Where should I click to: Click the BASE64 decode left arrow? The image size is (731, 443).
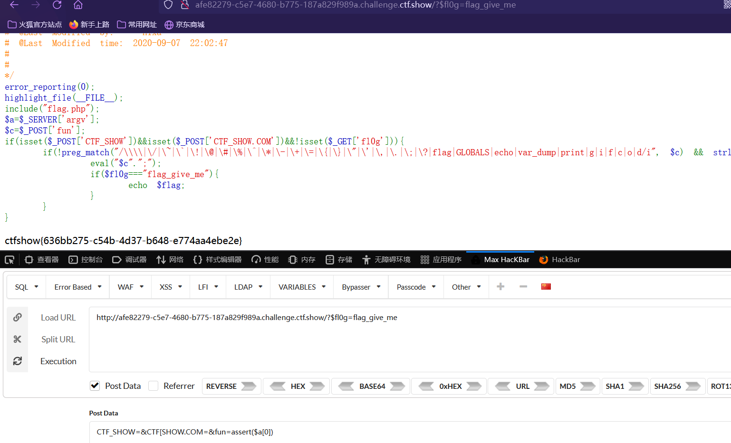coord(346,386)
